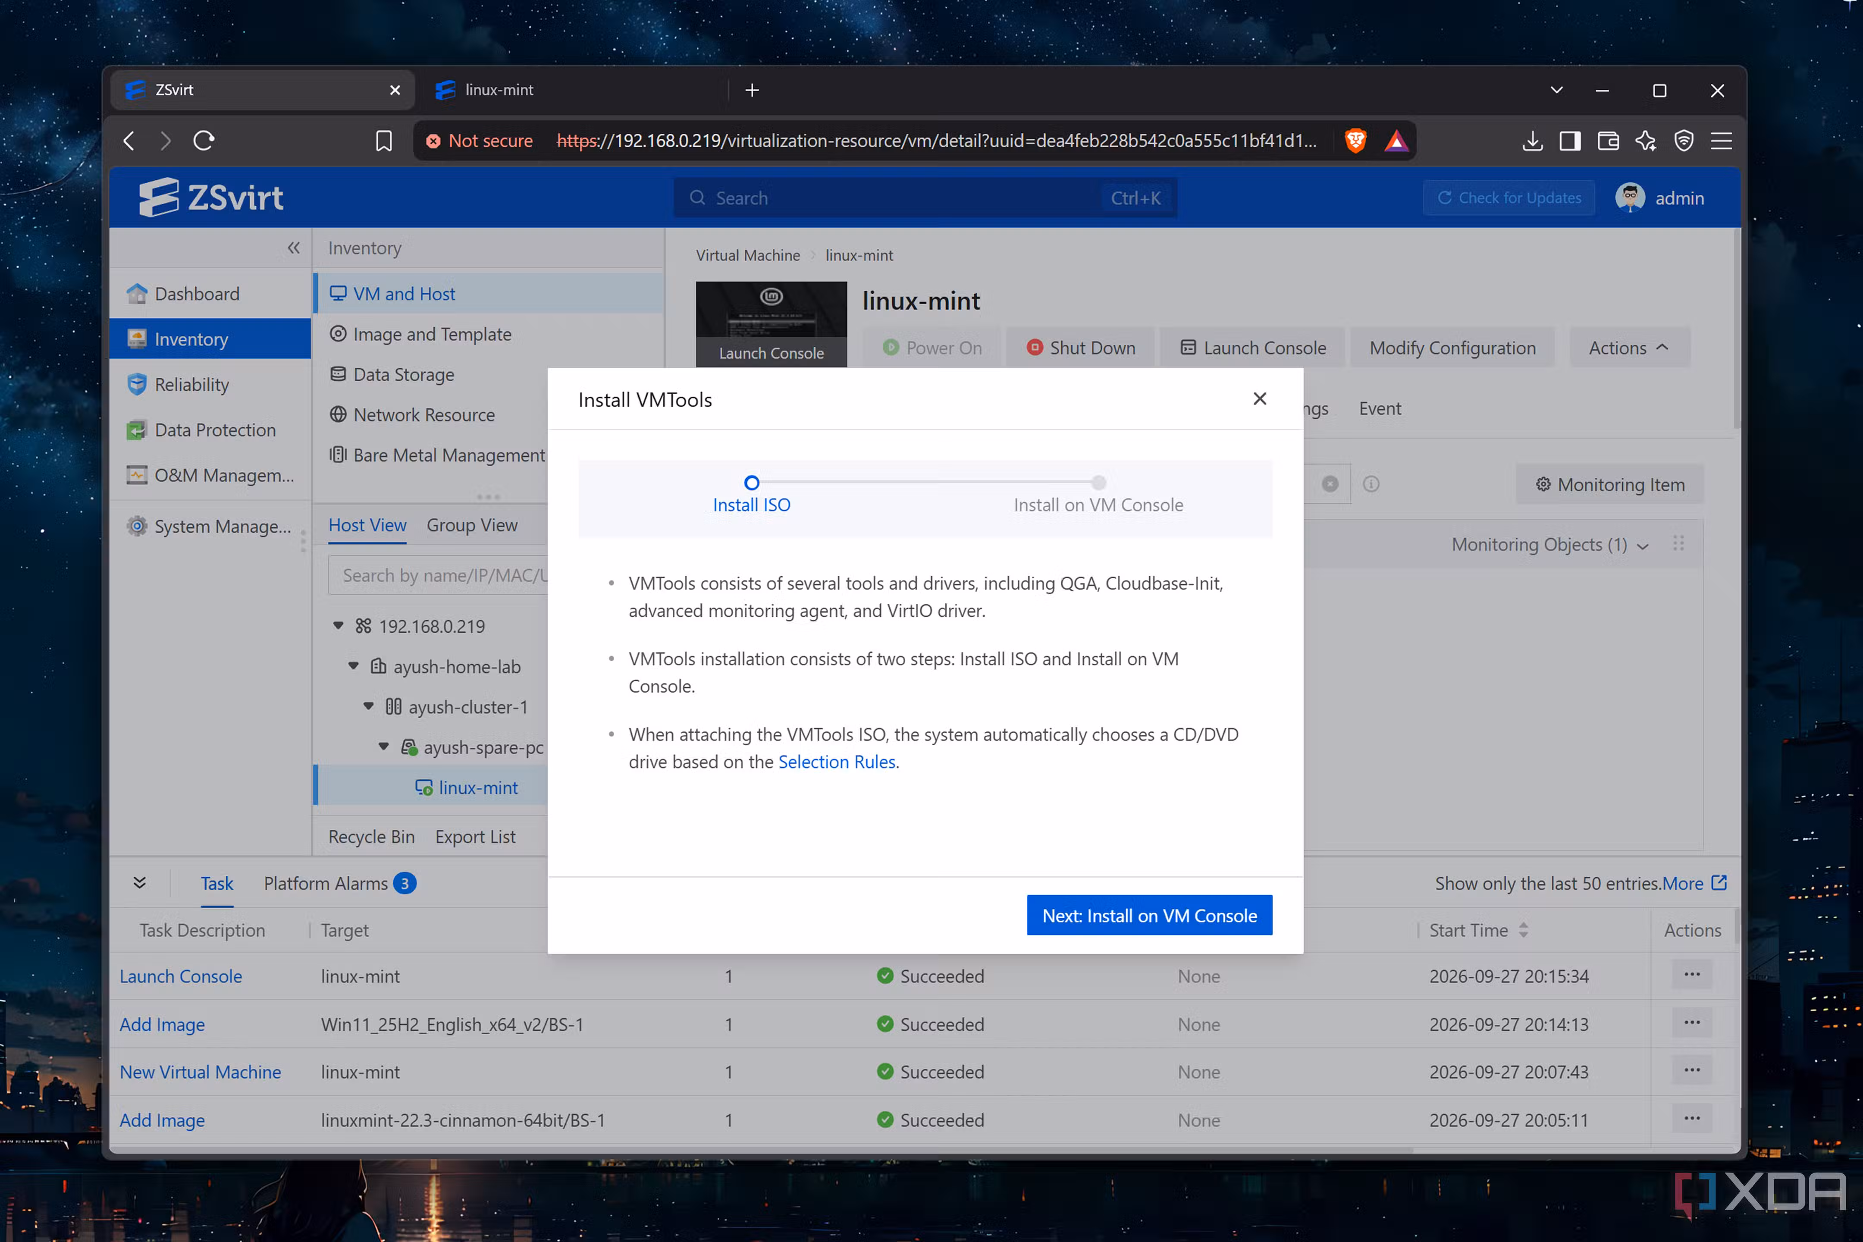Open actions for Launch Console task row
The image size is (1863, 1242).
pyautogui.click(x=1692, y=975)
